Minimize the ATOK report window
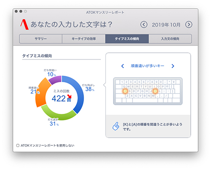This screenshot has width=211, height=169. click(21, 11)
